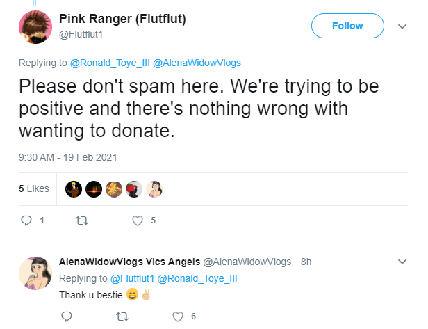Open @AlenaWidowVlogs mention in main tweet

point(197,63)
